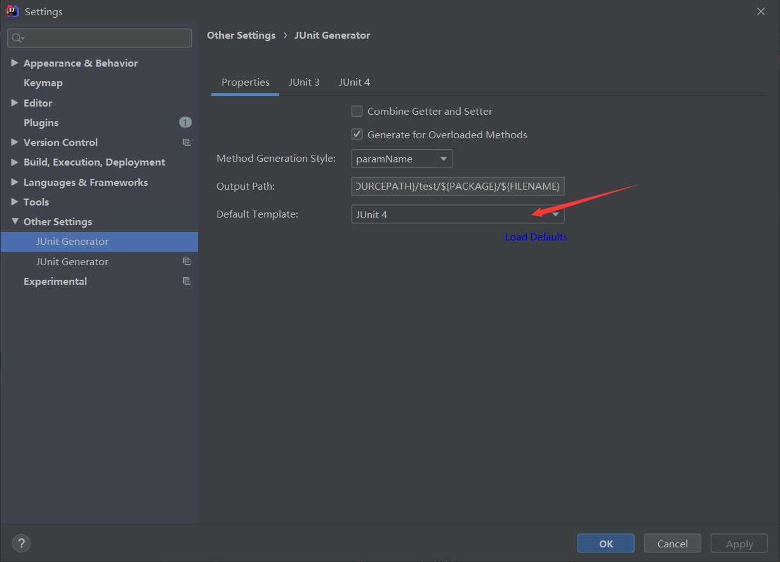The image size is (780, 562).
Task: Expand Languages & Frameworks section
Action: (x=15, y=182)
